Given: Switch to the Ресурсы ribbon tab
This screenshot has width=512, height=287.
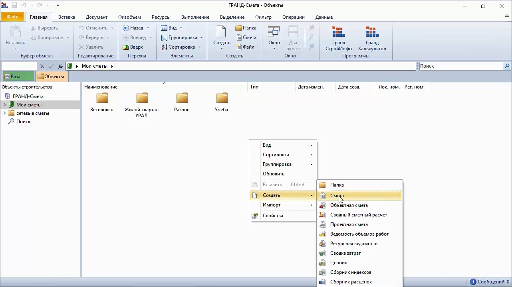Looking at the screenshot, I should click(x=161, y=17).
